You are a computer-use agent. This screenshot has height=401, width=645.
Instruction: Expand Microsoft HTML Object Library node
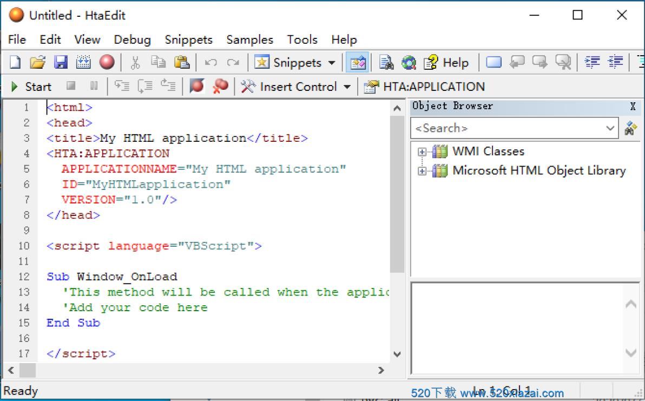click(x=422, y=171)
